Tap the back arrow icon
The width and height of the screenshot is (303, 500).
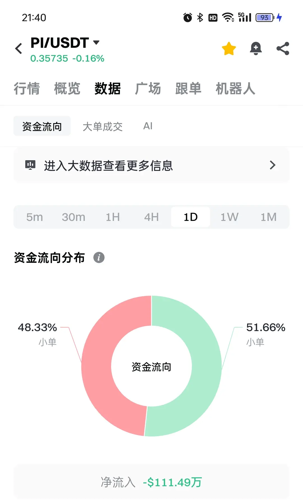(19, 49)
